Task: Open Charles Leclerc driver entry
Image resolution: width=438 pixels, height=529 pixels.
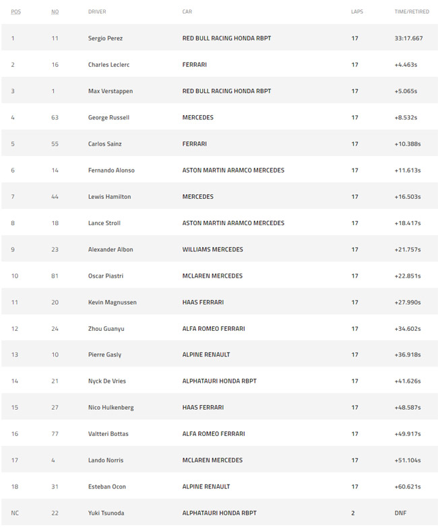Action: 108,65
